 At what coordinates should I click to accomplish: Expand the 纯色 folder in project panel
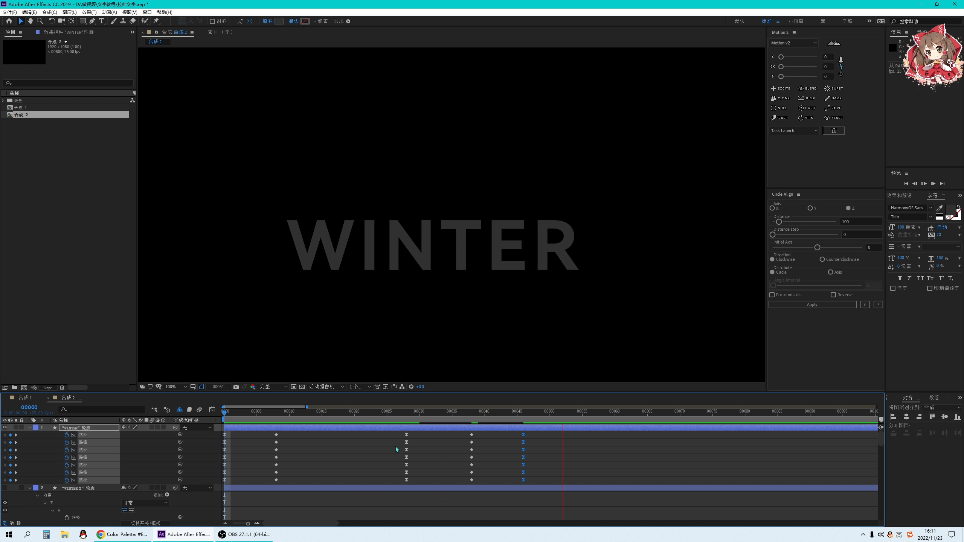3,100
